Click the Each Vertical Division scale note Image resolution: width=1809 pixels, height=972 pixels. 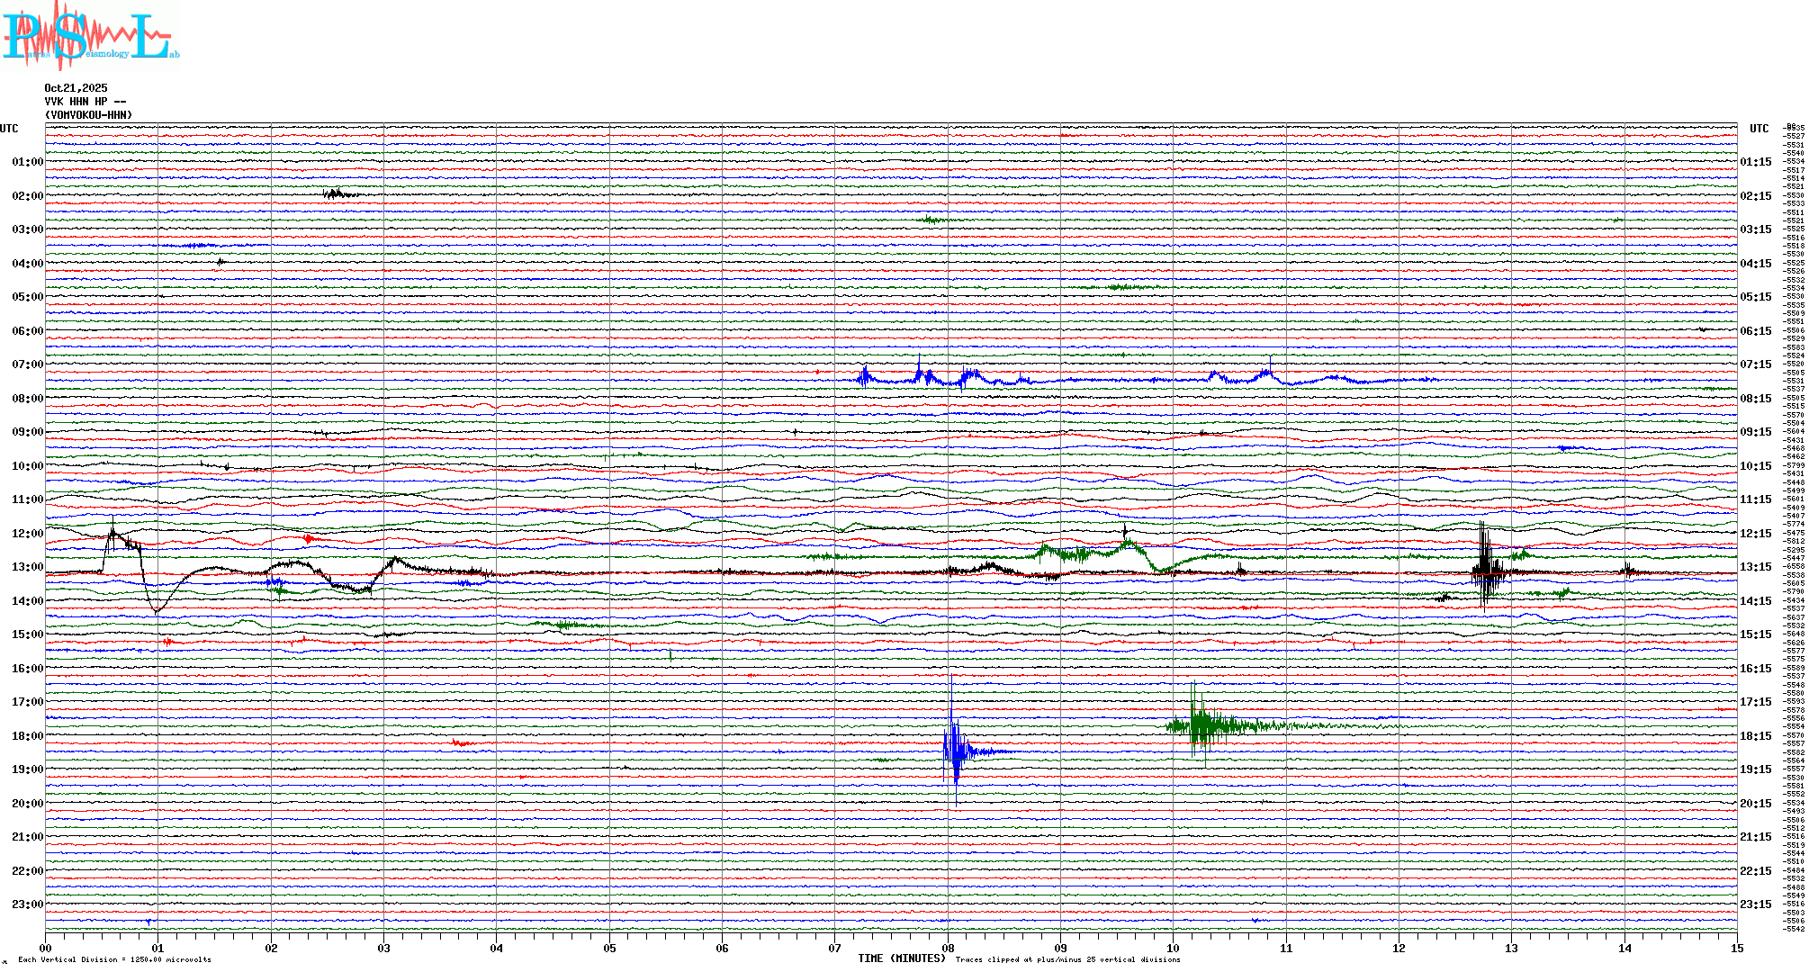(x=114, y=959)
